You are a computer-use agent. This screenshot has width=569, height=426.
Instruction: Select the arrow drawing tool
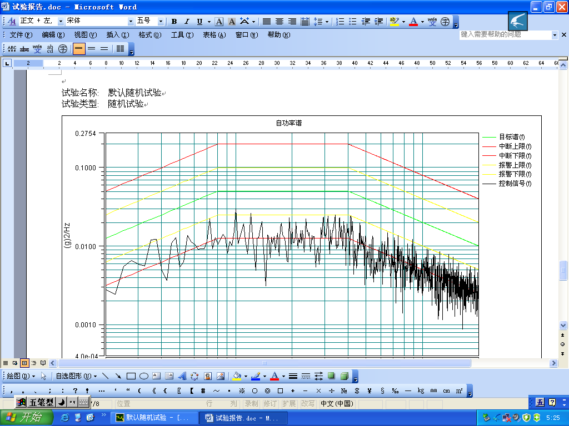pos(118,376)
